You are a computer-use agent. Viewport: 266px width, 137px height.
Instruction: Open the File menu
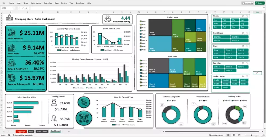tap(4, 3)
